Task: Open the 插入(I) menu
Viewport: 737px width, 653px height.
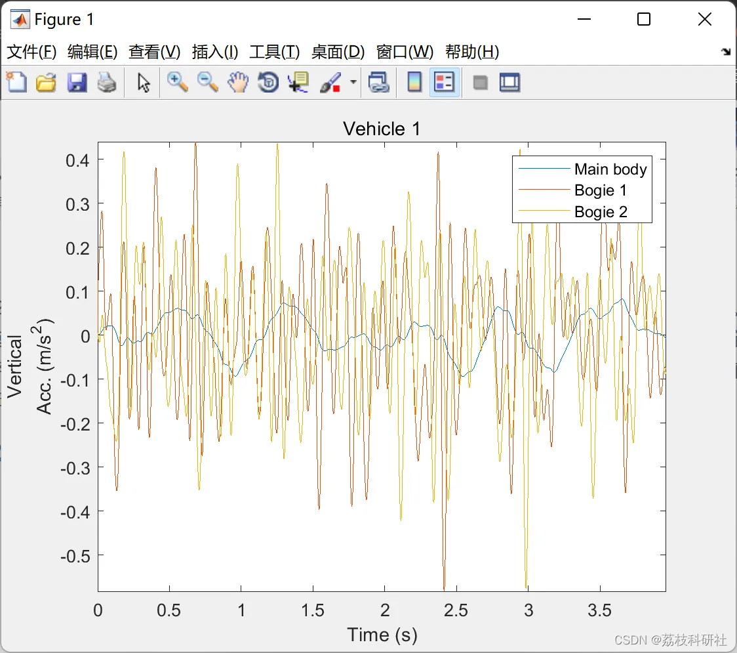Action: pos(215,52)
